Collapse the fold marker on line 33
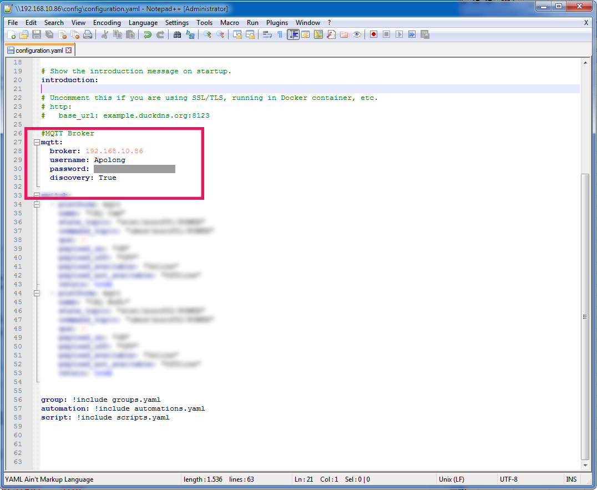 [x=37, y=195]
